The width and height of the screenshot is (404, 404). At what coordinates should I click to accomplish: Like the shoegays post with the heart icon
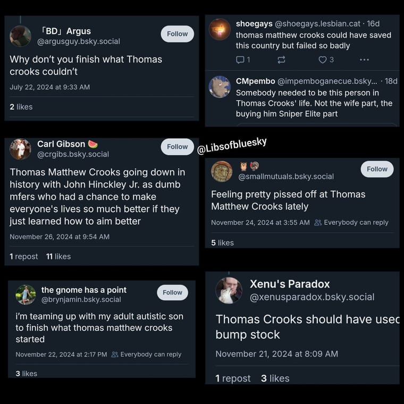(322, 60)
